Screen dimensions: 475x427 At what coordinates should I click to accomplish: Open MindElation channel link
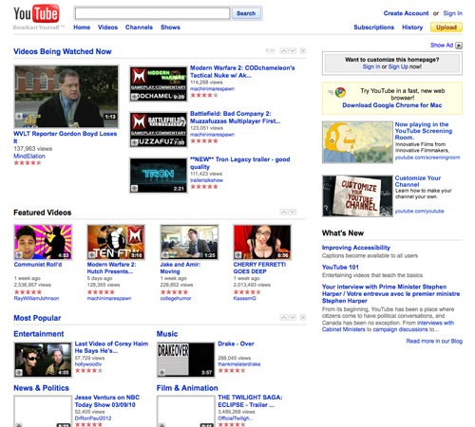click(x=29, y=156)
